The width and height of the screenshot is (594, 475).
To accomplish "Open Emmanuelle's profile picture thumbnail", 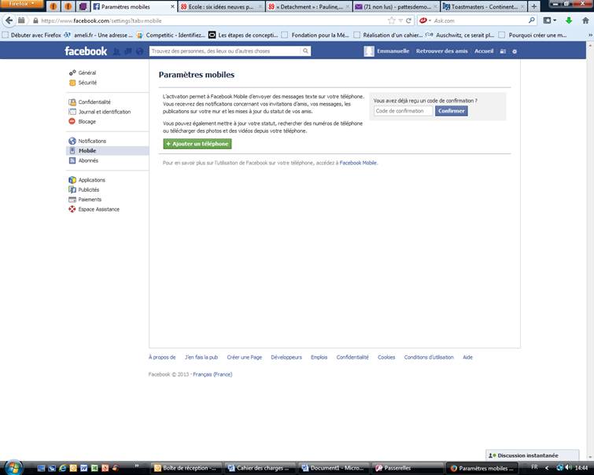I will (369, 51).
